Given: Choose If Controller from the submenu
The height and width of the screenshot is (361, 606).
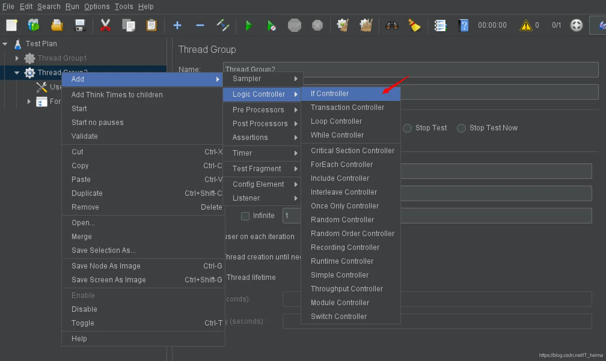Looking at the screenshot, I should click(351, 94).
